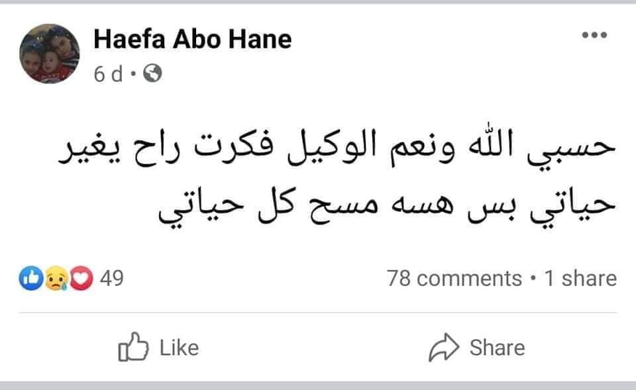Open the 78 comments link
The height and width of the screenshot is (390, 636).
[454, 279]
